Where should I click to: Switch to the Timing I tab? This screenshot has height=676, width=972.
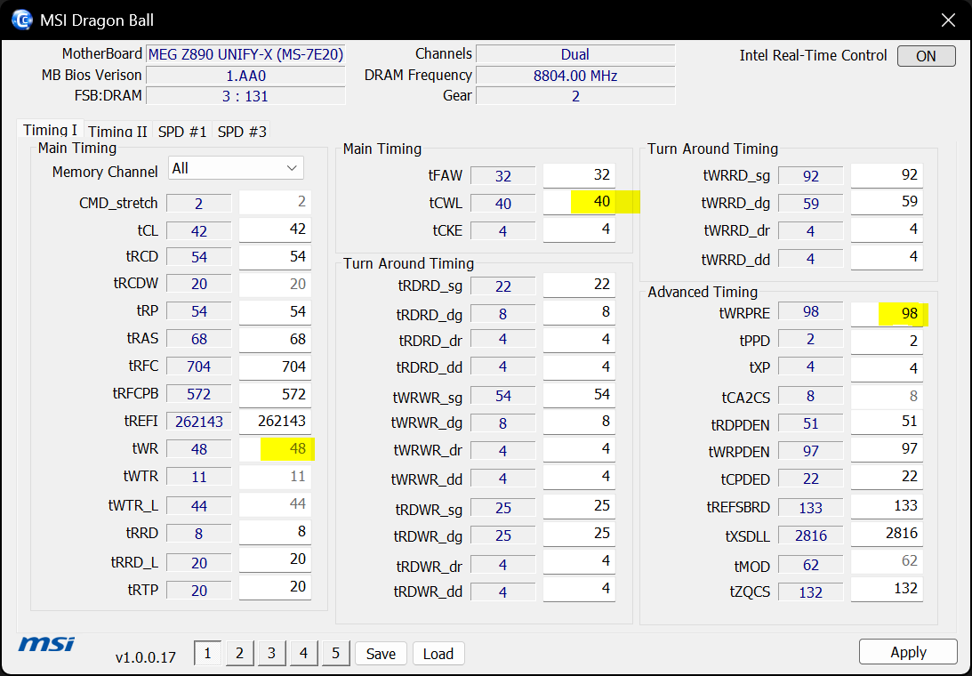point(50,130)
